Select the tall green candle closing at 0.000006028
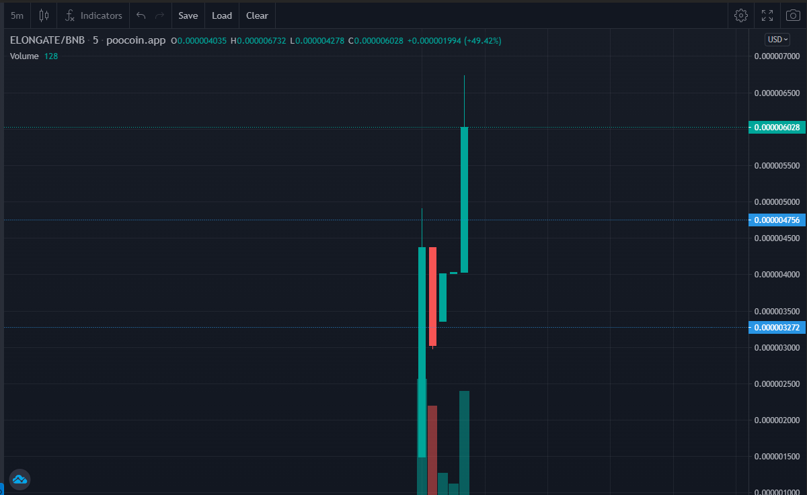This screenshot has width=807, height=495. (x=464, y=199)
